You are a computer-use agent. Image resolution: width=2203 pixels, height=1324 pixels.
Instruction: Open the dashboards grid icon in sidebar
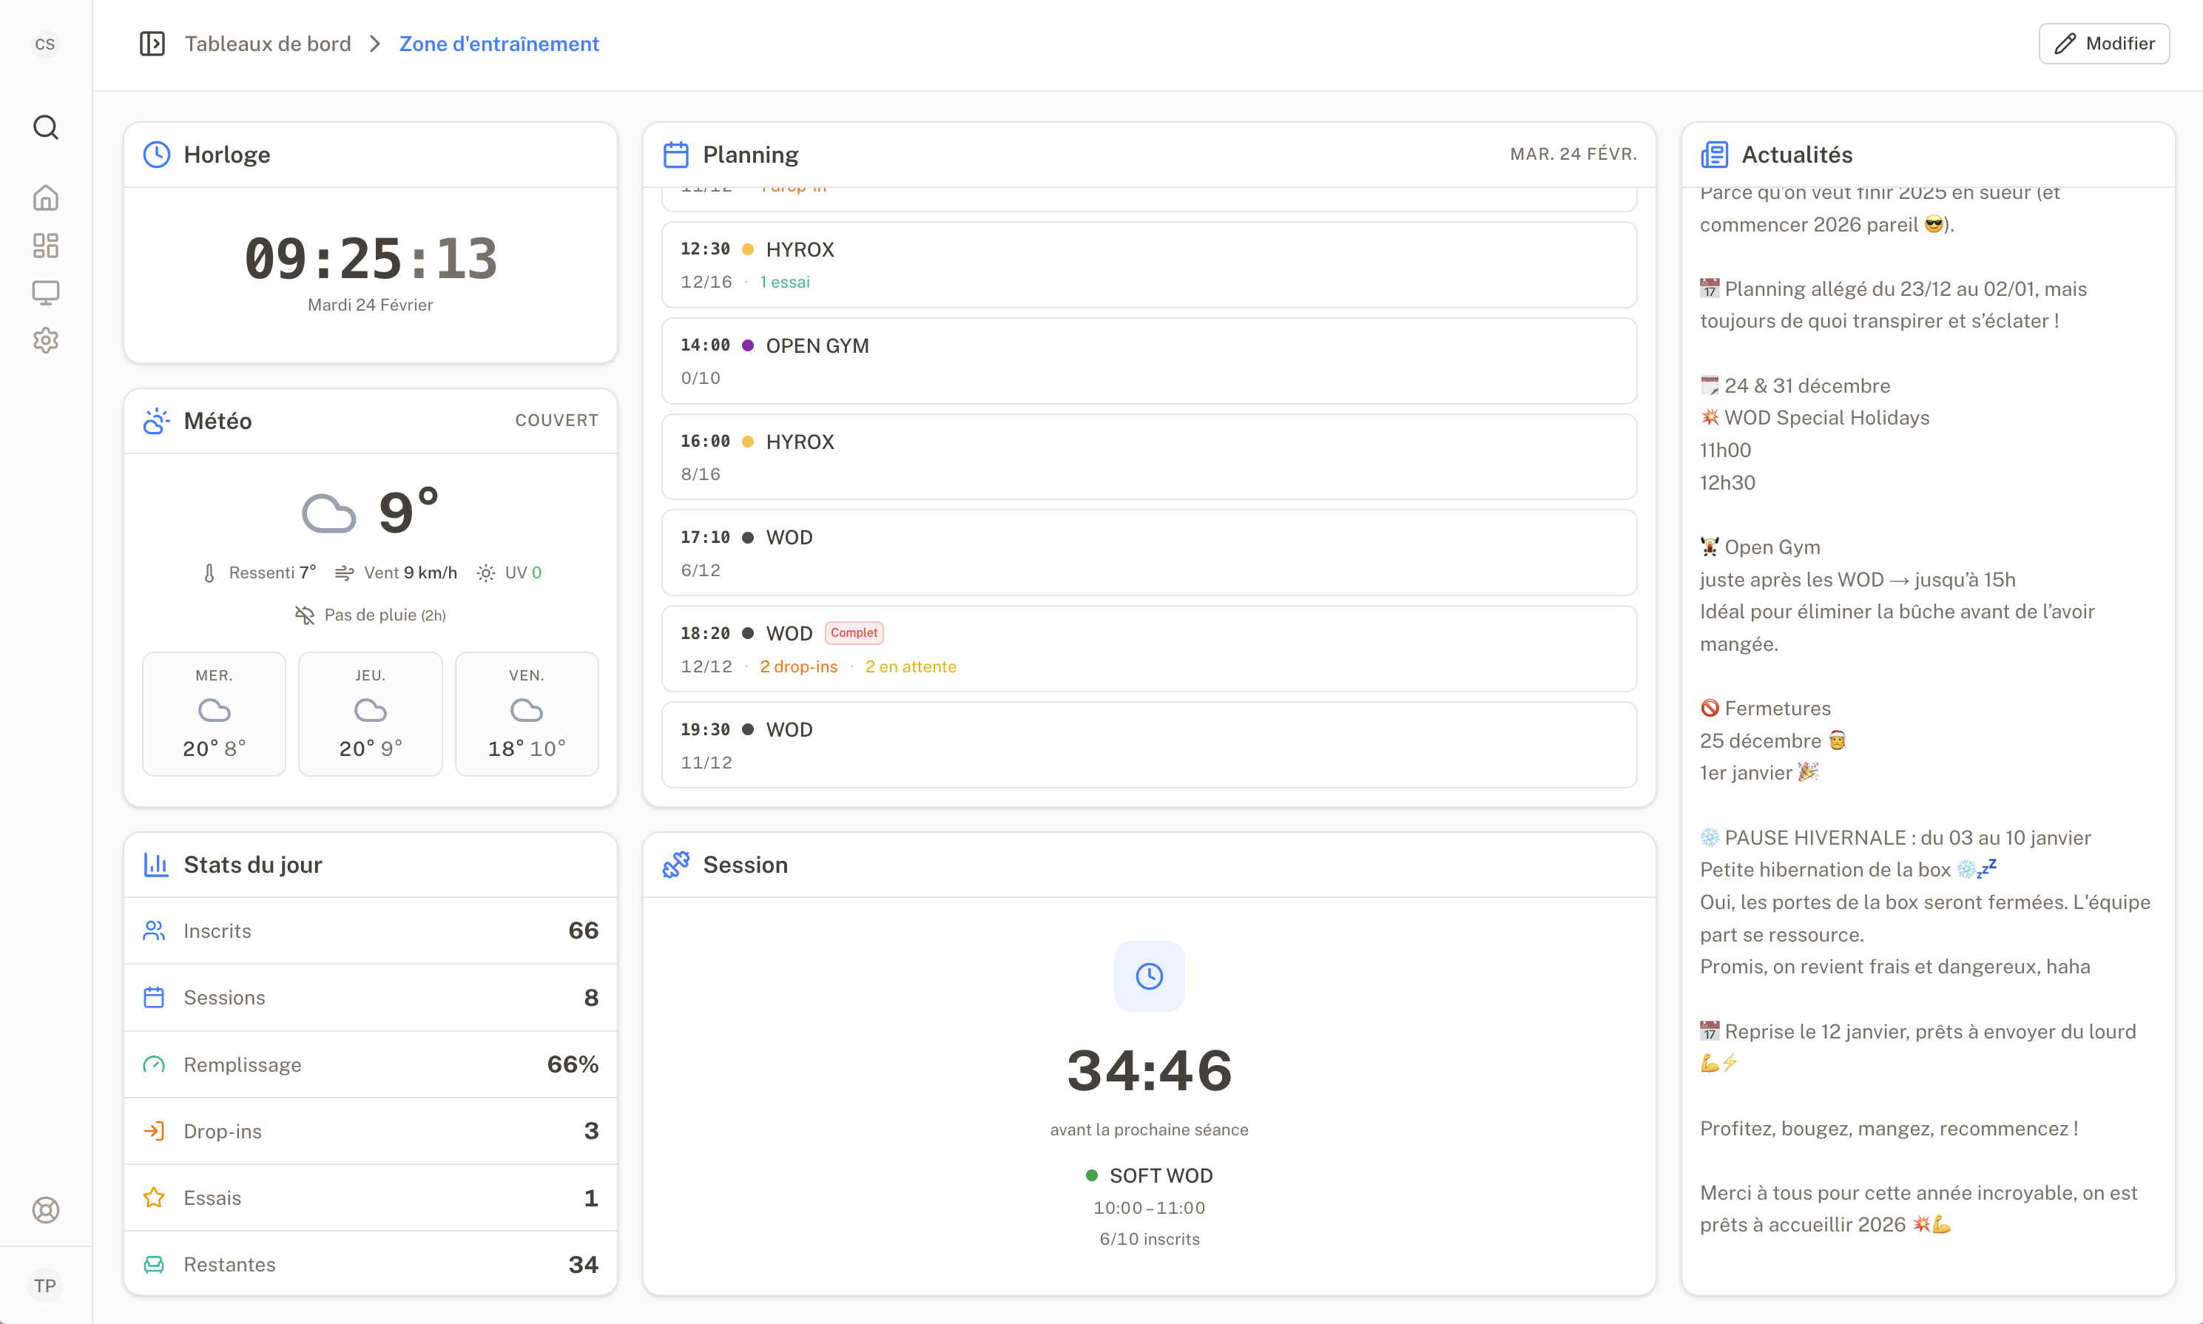pos(46,246)
